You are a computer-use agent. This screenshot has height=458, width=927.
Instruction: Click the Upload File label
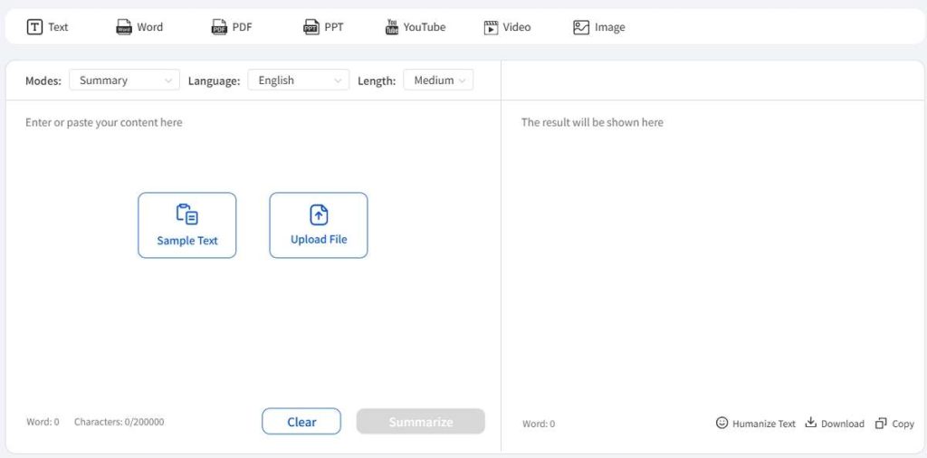tap(319, 239)
